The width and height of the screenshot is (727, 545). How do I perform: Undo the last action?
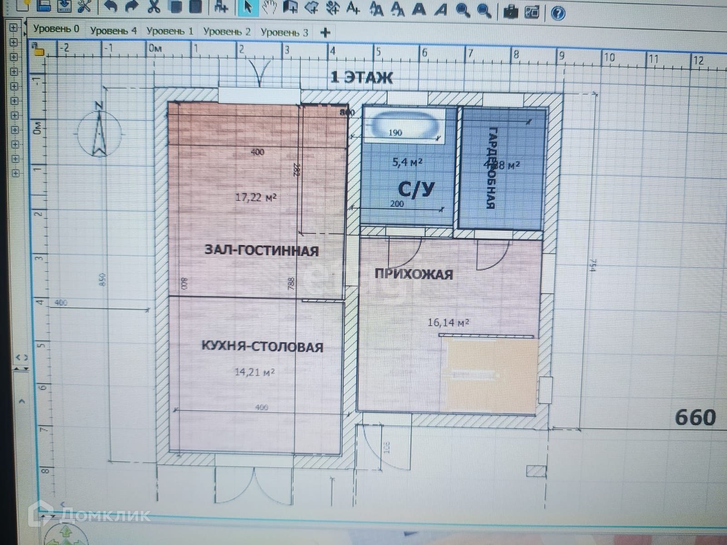click(x=111, y=6)
